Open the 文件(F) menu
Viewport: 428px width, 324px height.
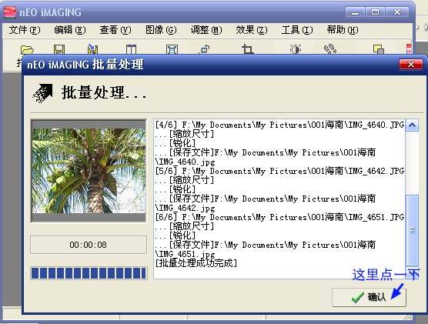(25, 30)
